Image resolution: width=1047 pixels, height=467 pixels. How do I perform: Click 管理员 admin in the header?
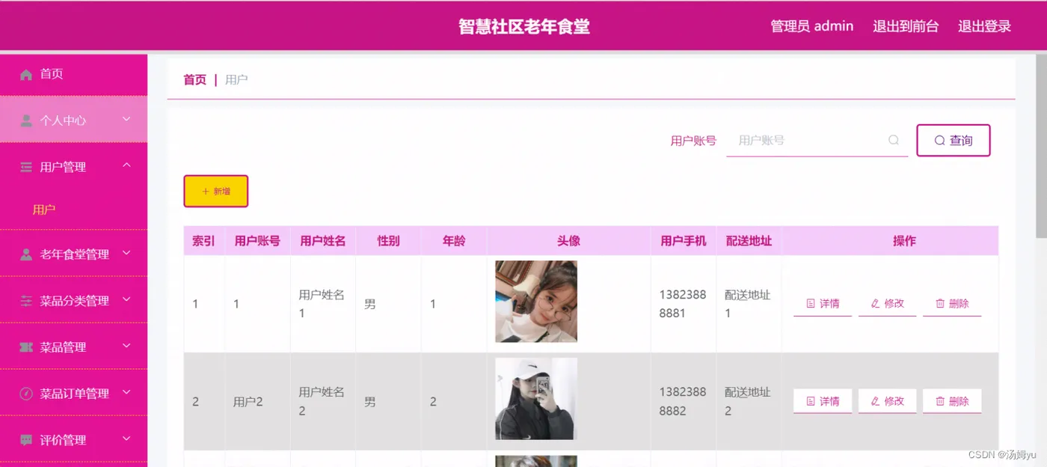(812, 26)
